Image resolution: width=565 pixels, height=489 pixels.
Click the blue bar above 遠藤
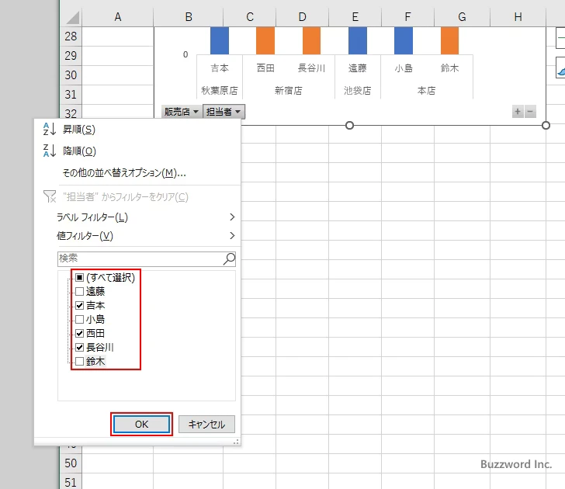(358, 40)
